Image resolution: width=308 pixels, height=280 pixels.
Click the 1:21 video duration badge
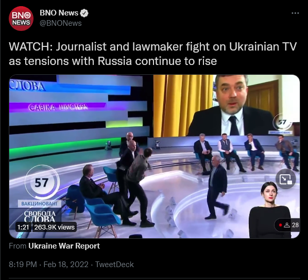coord(23,227)
